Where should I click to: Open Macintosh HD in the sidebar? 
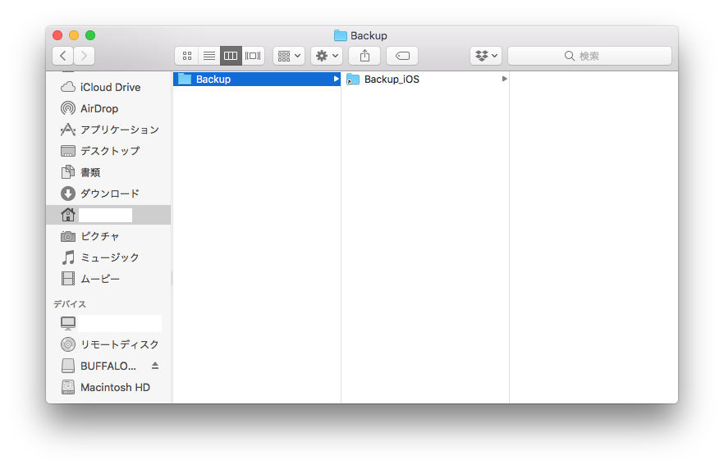click(x=108, y=387)
